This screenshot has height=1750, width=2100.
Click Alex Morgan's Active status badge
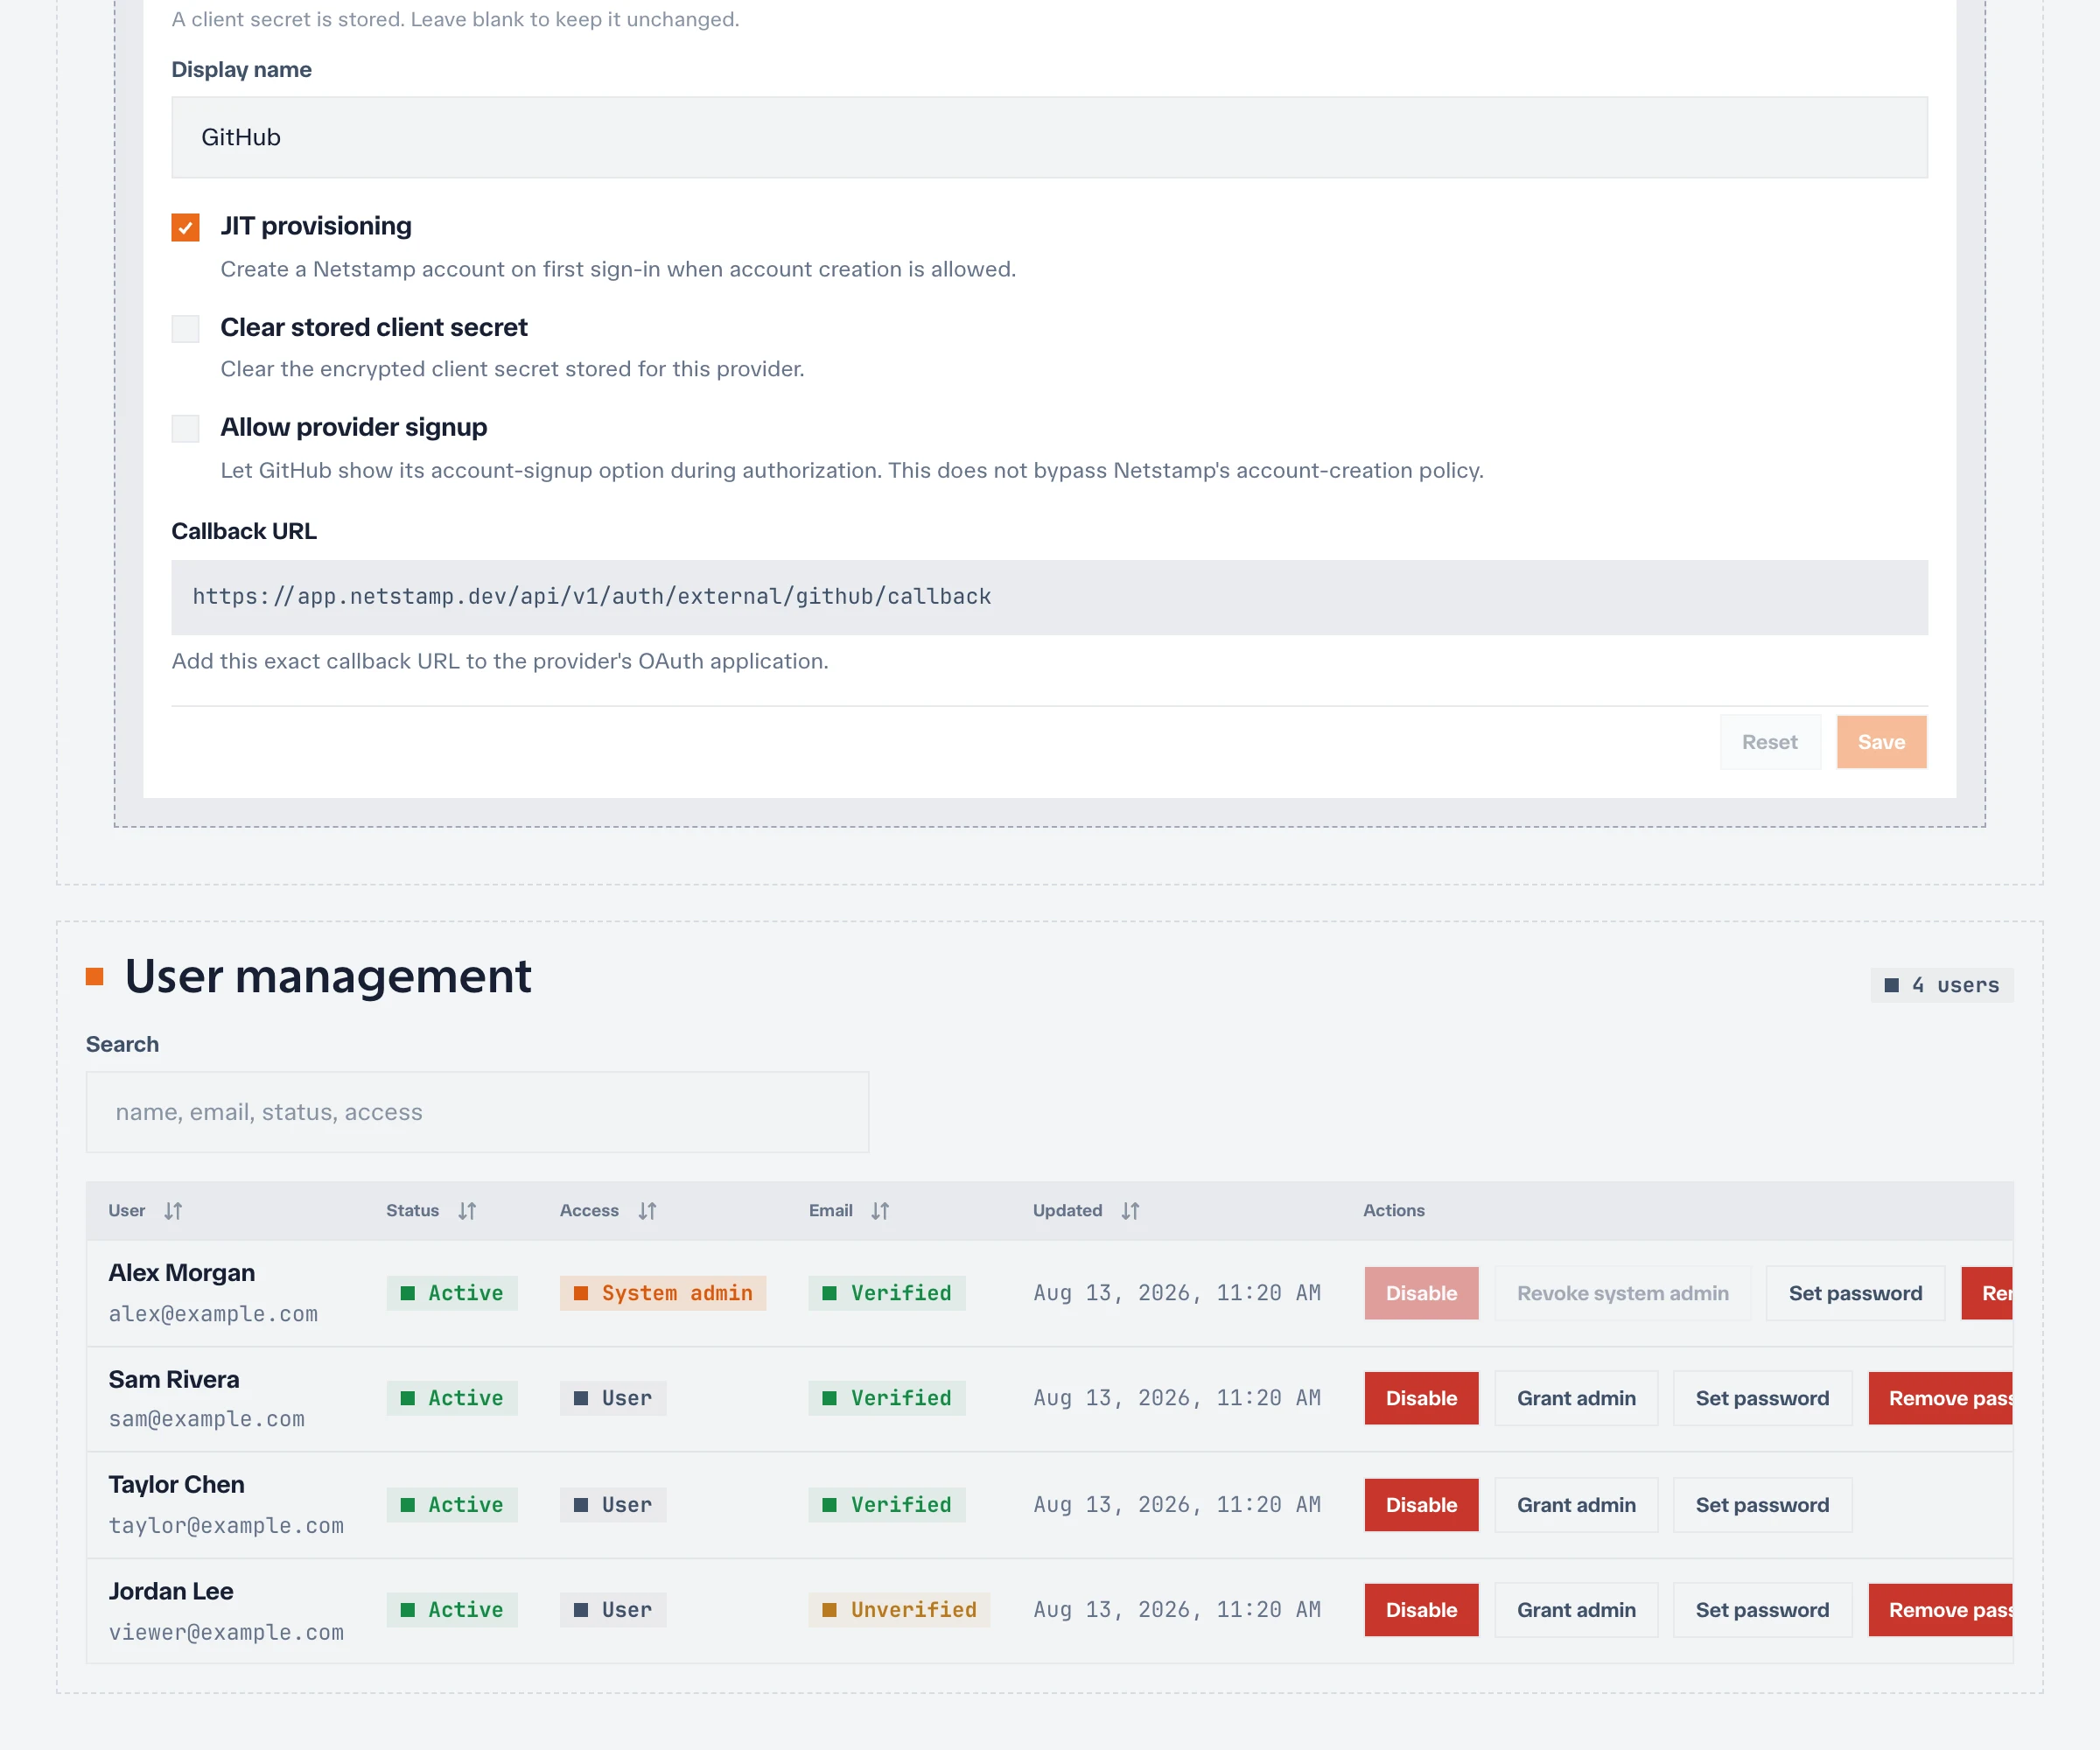pos(452,1293)
